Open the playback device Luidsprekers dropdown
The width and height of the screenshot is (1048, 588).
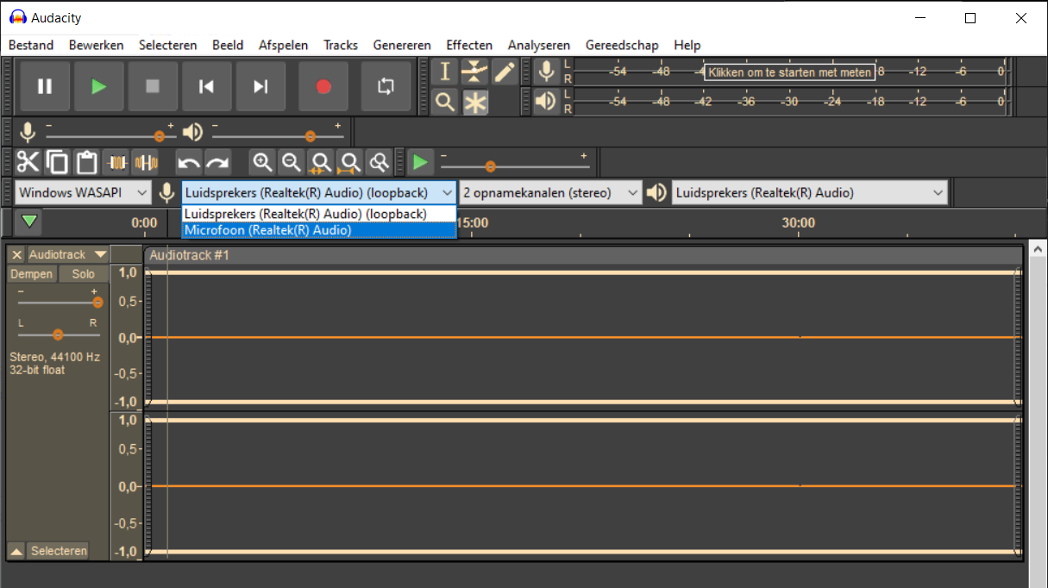click(x=809, y=192)
